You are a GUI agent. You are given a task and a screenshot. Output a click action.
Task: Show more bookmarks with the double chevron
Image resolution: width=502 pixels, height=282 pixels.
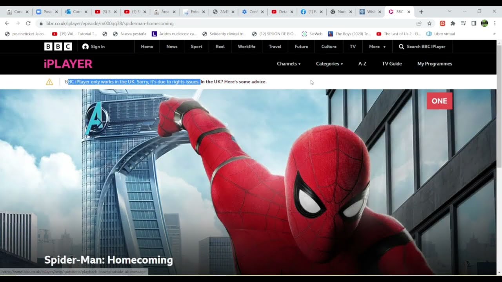pyautogui.click(x=494, y=34)
